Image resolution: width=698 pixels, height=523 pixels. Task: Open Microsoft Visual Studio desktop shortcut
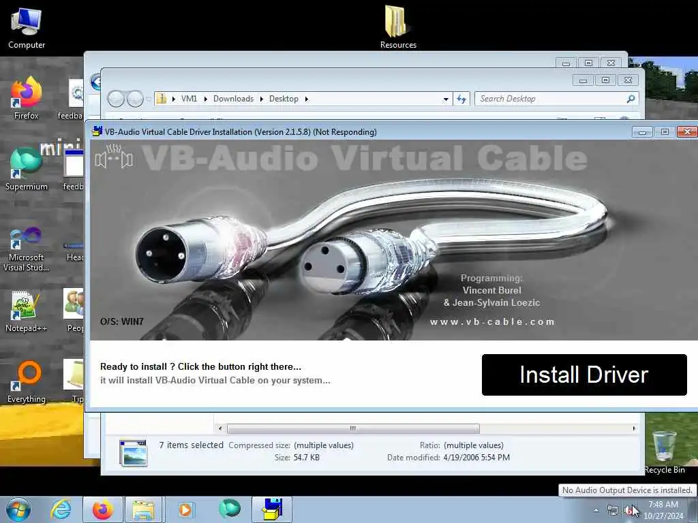click(27, 248)
